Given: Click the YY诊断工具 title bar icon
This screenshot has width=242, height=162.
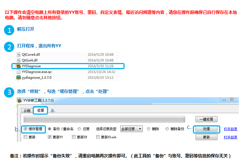Looking at the screenshot, I should coord(20,100).
